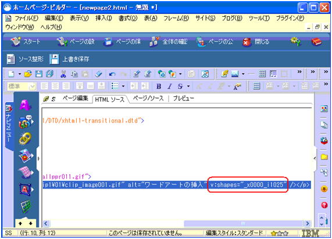Toggle Strikethrough formatting
The image size is (332, 239).
click(180, 86)
